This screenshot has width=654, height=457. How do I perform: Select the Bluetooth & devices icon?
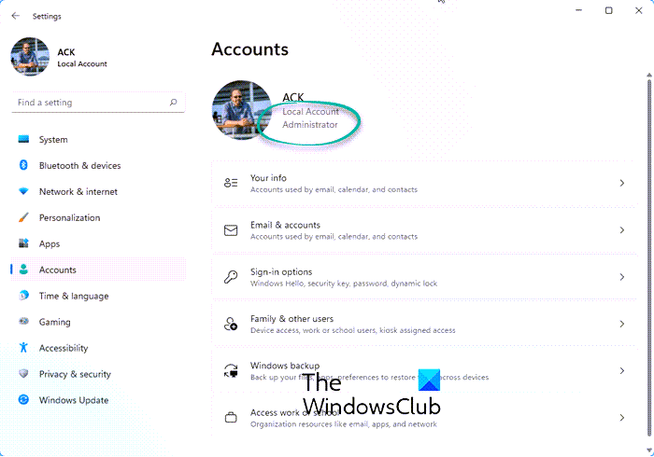pos(23,165)
